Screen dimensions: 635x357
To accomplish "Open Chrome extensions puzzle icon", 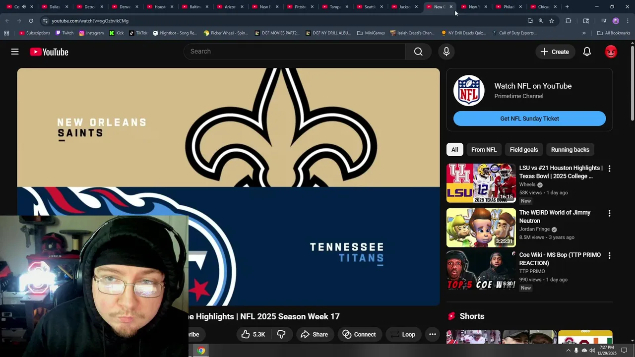I will click(569, 21).
